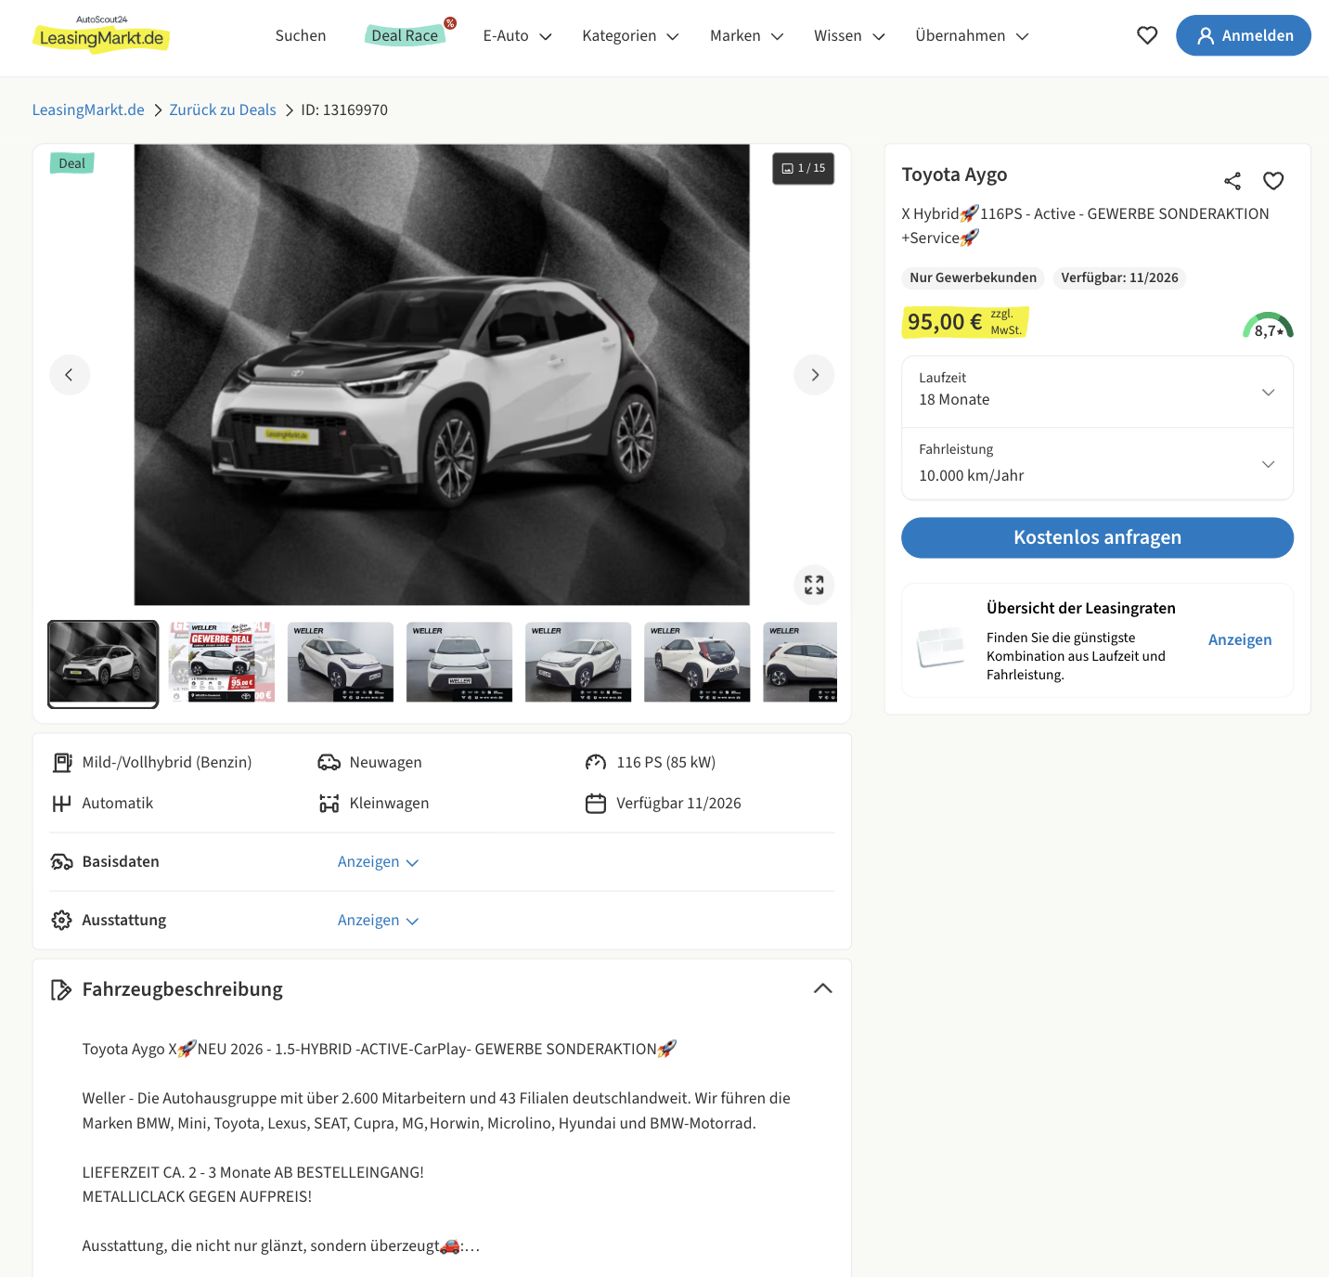The height and width of the screenshot is (1277, 1329).
Task: Open the Laufzeit 18 Monate dropdown
Action: coord(1097,392)
